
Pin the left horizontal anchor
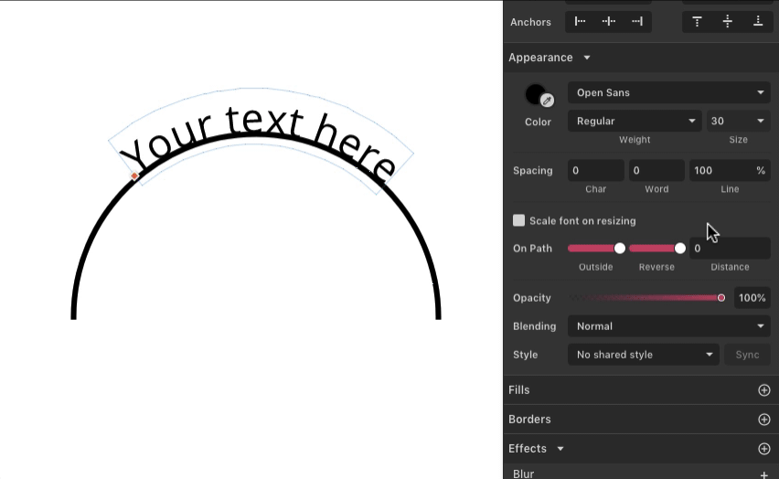click(580, 21)
